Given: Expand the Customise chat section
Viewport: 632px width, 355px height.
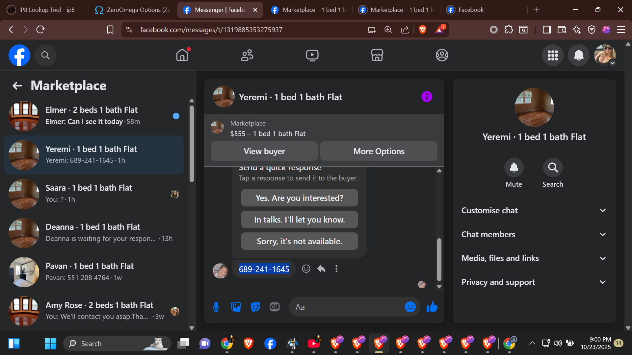Looking at the screenshot, I should 534,210.
